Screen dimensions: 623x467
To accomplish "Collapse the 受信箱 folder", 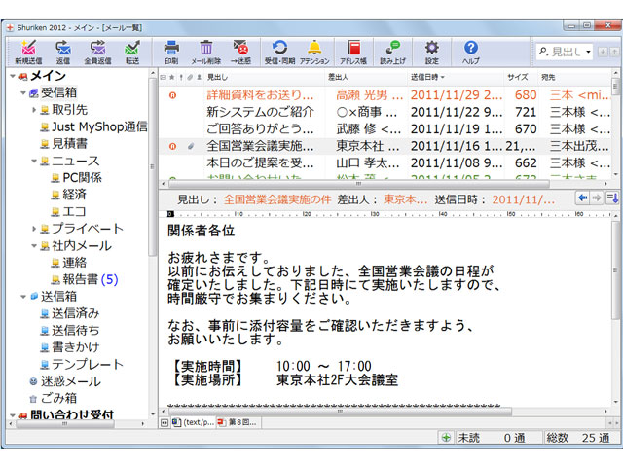I will pyautogui.click(x=23, y=93).
